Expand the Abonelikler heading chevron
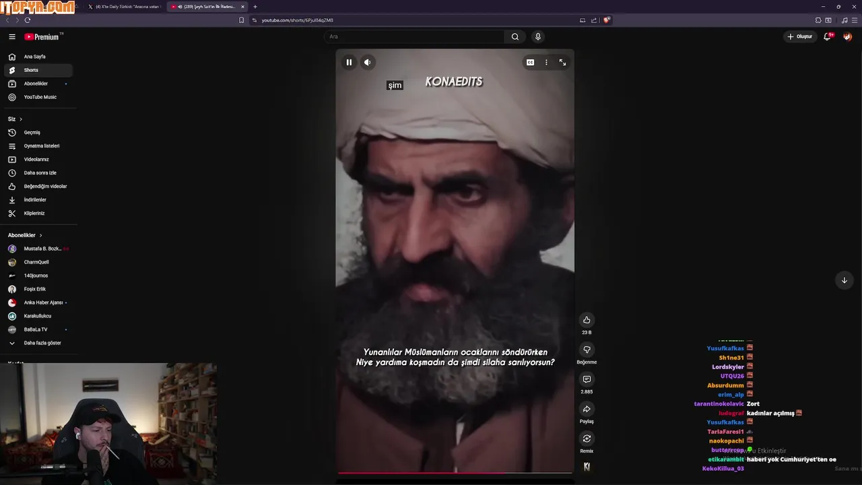The height and width of the screenshot is (485, 862). tap(40, 235)
